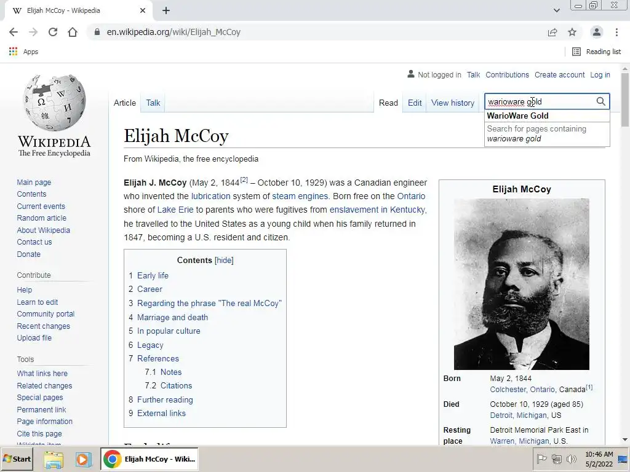Click the Chrome taskbar button for Elijah McCoy

click(x=149, y=458)
